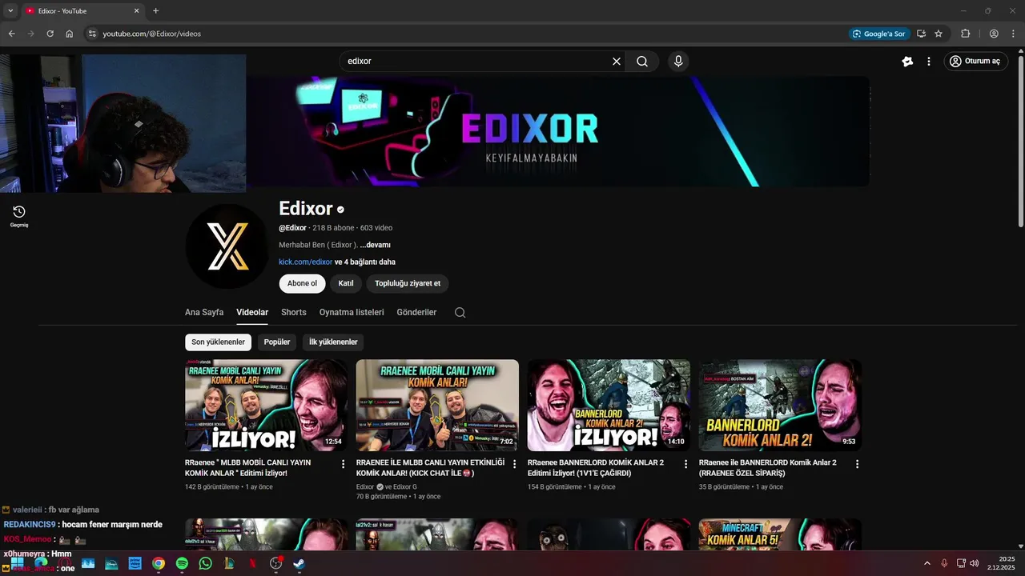The width and height of the screenshot is (1025, 576).
Task: Close the Edixor - YouTube tab
Action: (x=136, y=11)
